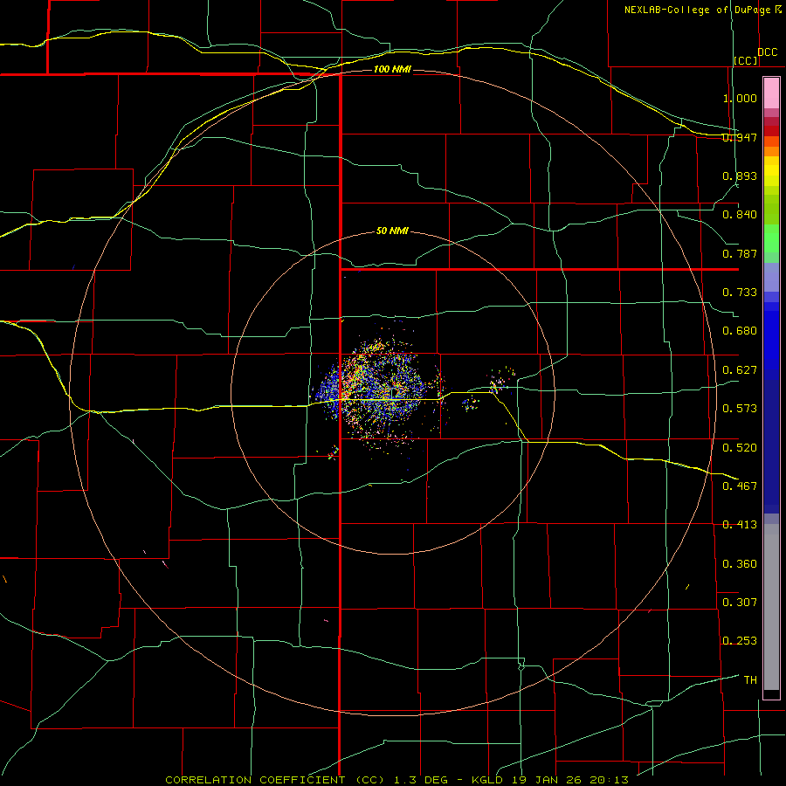The width and height of the screenshot is (786, 786).
Task: Click the TH threshold label
Action: (x=750, y=680)
